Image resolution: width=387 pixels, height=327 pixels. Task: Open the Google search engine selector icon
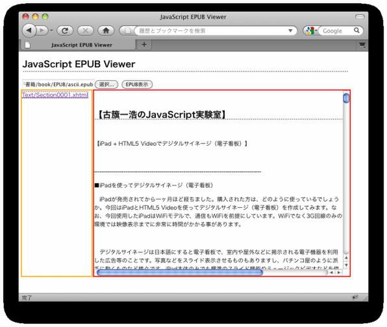click(x=311, y=30)
